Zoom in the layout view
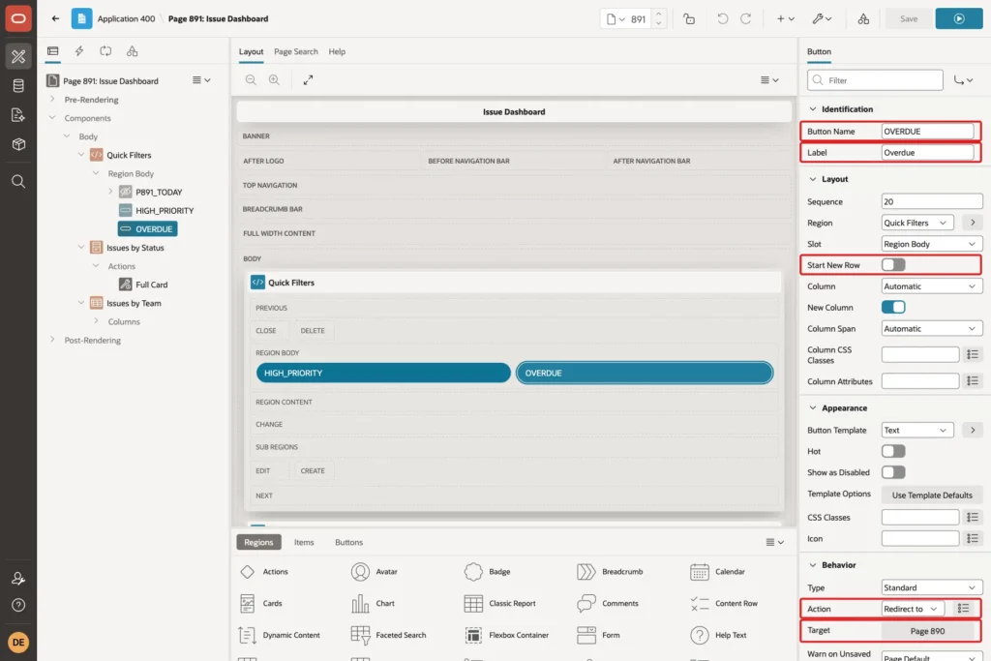The width and height of the screenshot is (991, 661). click(274, 79)
